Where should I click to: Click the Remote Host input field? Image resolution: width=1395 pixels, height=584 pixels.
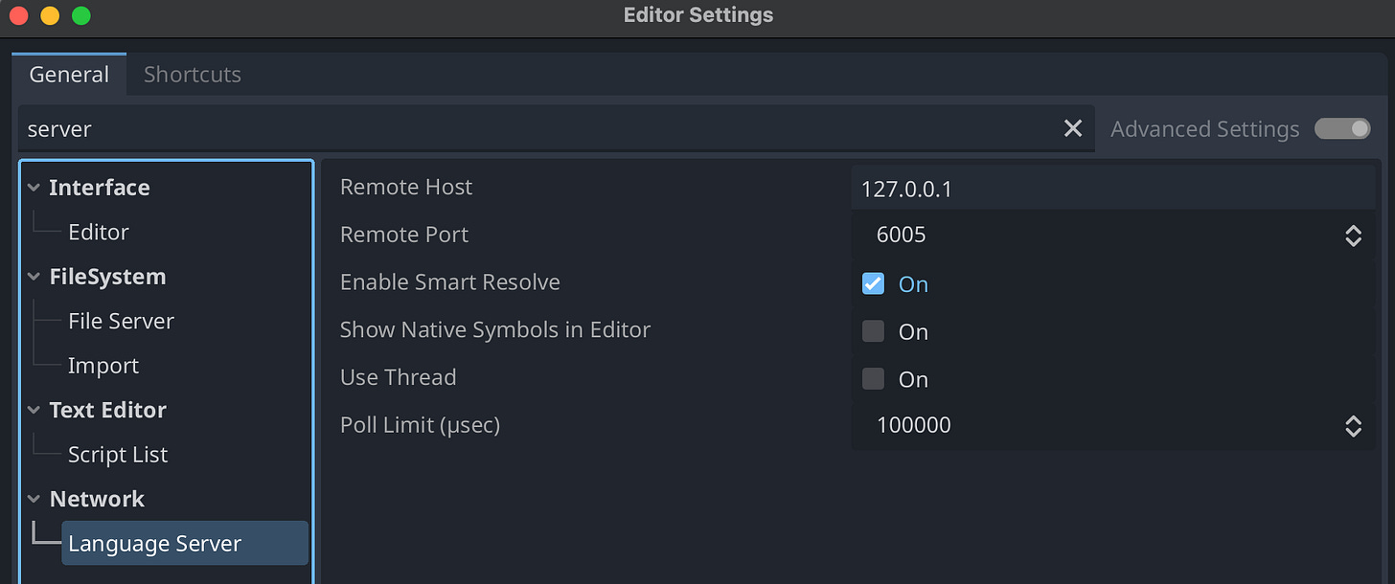tap(1113, 188)
